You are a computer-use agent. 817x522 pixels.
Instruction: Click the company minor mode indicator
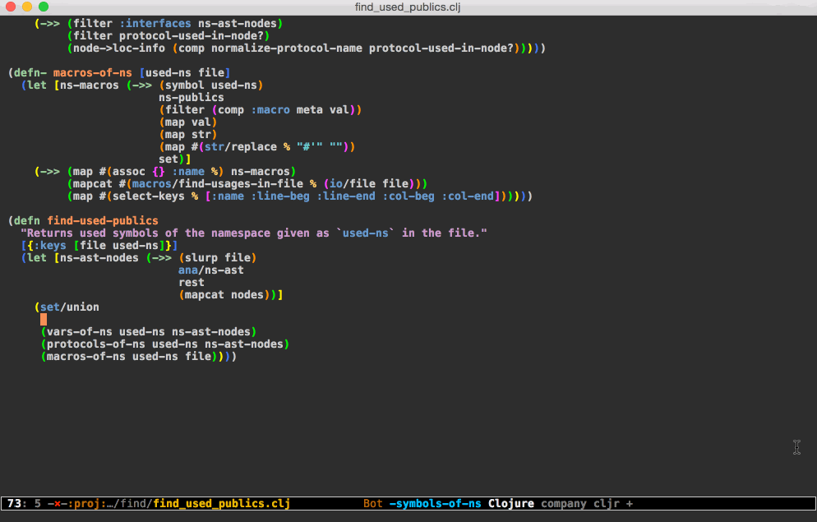pyautogui.click(x=564, y=503)
